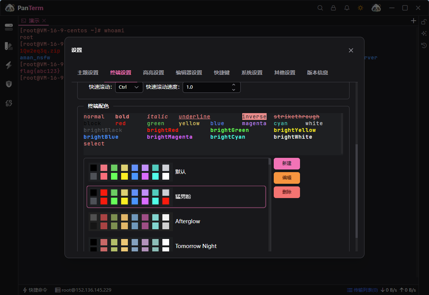Click the notification bell icon
429x295 pixels.
click(346, 8)
